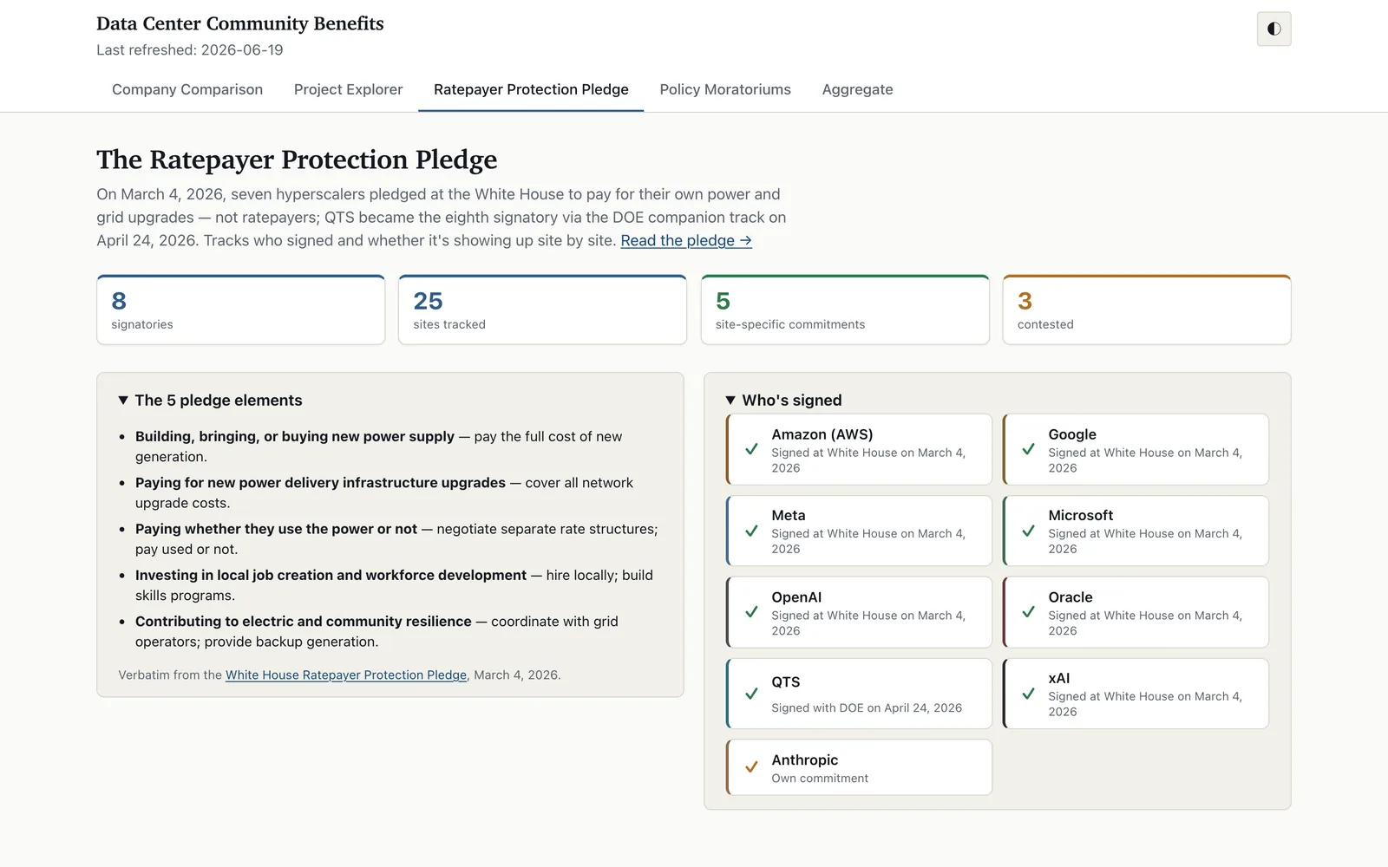Click the 25 sites tracked card

coord(542,310)
